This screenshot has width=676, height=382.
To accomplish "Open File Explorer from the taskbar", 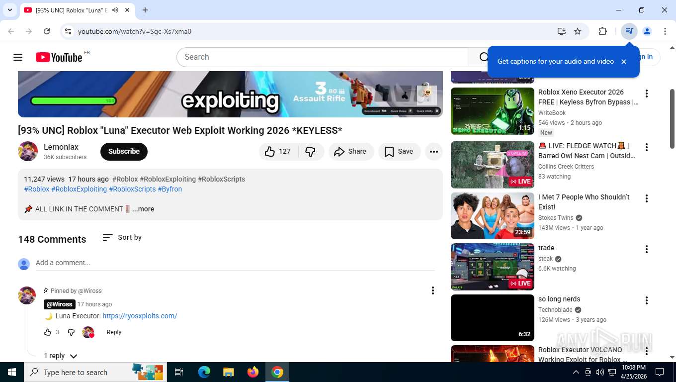I will click(x=228, y=372).
